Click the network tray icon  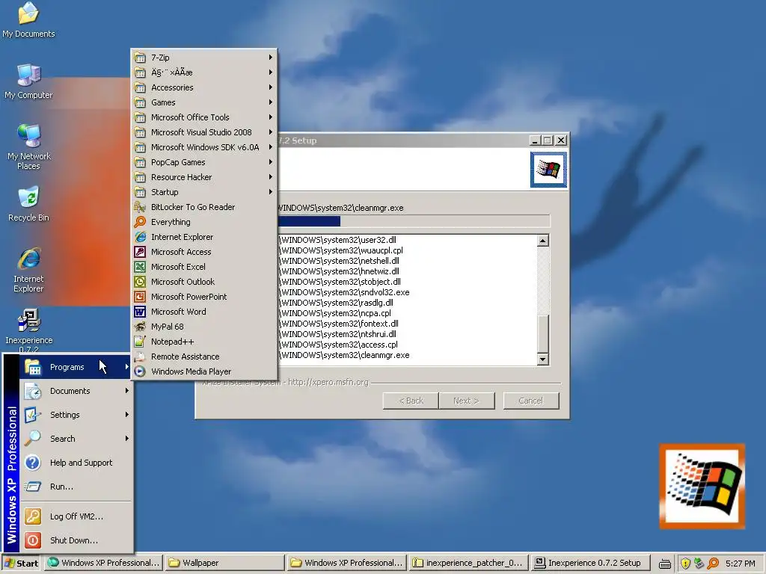tap(699, 564)
